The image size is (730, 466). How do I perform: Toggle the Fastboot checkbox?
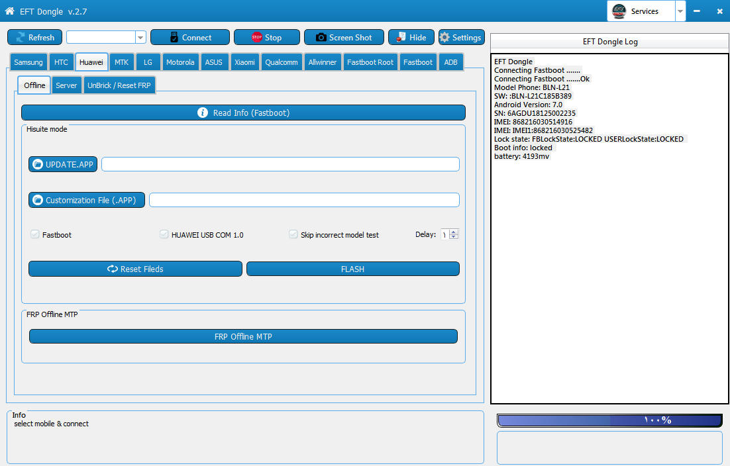(35, 234)
